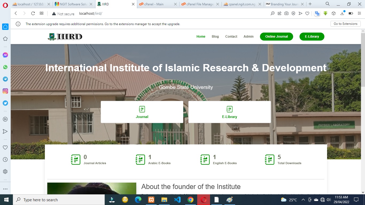Click the taskbar search box
Image resolution: width=365 pixels, height=205 pixels.
pos(59,200)
